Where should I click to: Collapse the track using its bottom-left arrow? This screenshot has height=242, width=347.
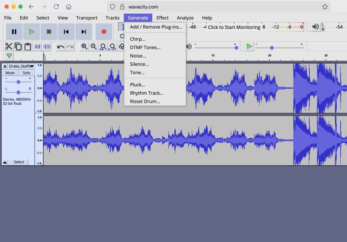click(x=5, y=162)
